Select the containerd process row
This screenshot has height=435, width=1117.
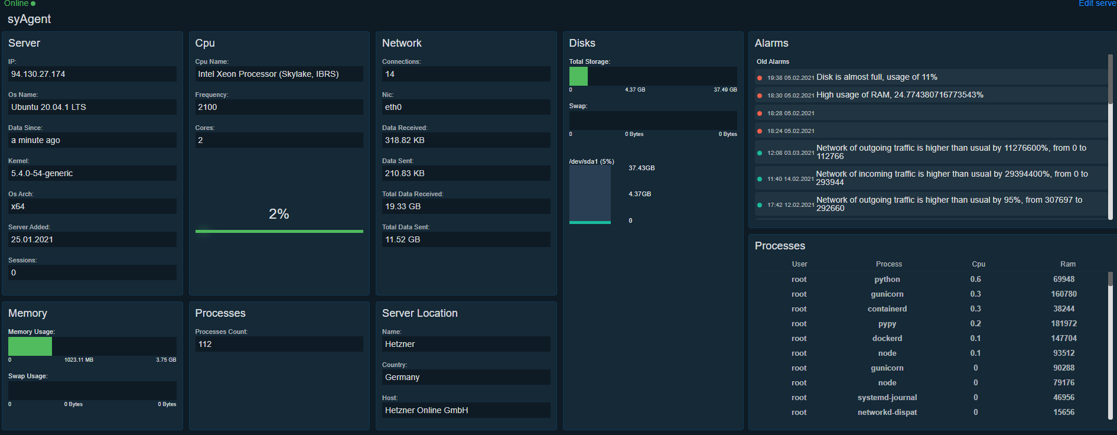[931, 309]
